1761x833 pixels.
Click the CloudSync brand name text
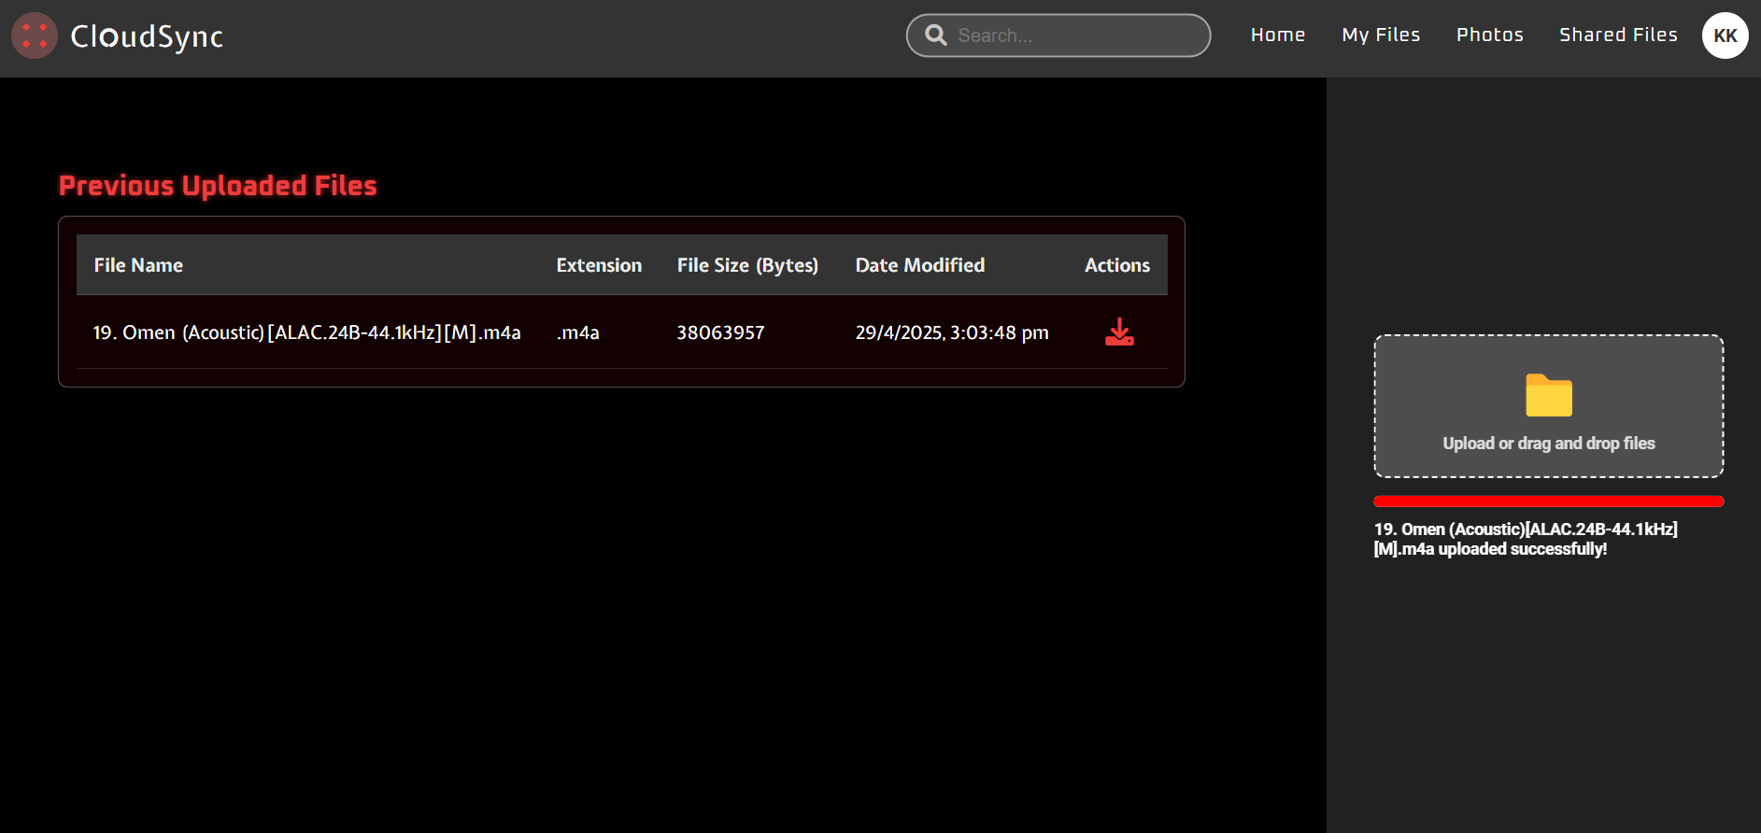click(x=147, y=36)
